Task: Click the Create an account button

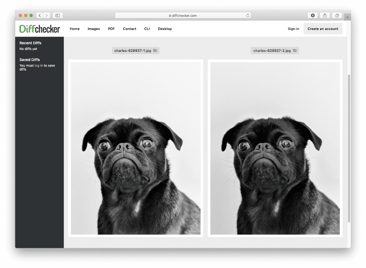Action: tap(323, 29)
